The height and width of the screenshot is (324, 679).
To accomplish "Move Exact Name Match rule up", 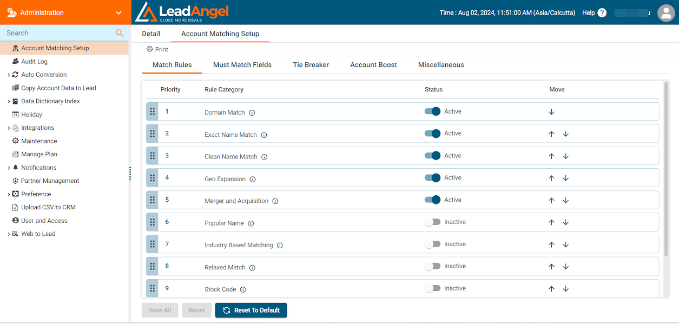I will [x=552, y=134].
